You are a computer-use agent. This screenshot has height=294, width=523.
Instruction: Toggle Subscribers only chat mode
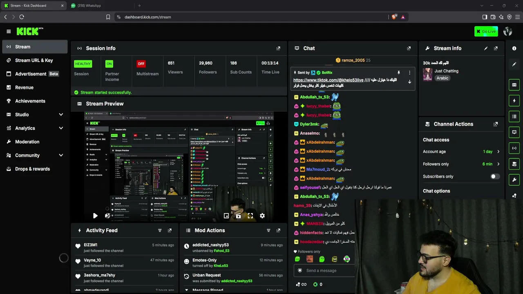pos(494,176)
